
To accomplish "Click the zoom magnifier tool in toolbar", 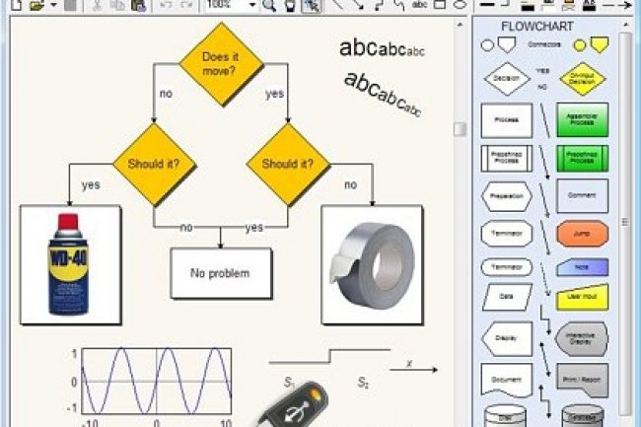I will (269, 6).
